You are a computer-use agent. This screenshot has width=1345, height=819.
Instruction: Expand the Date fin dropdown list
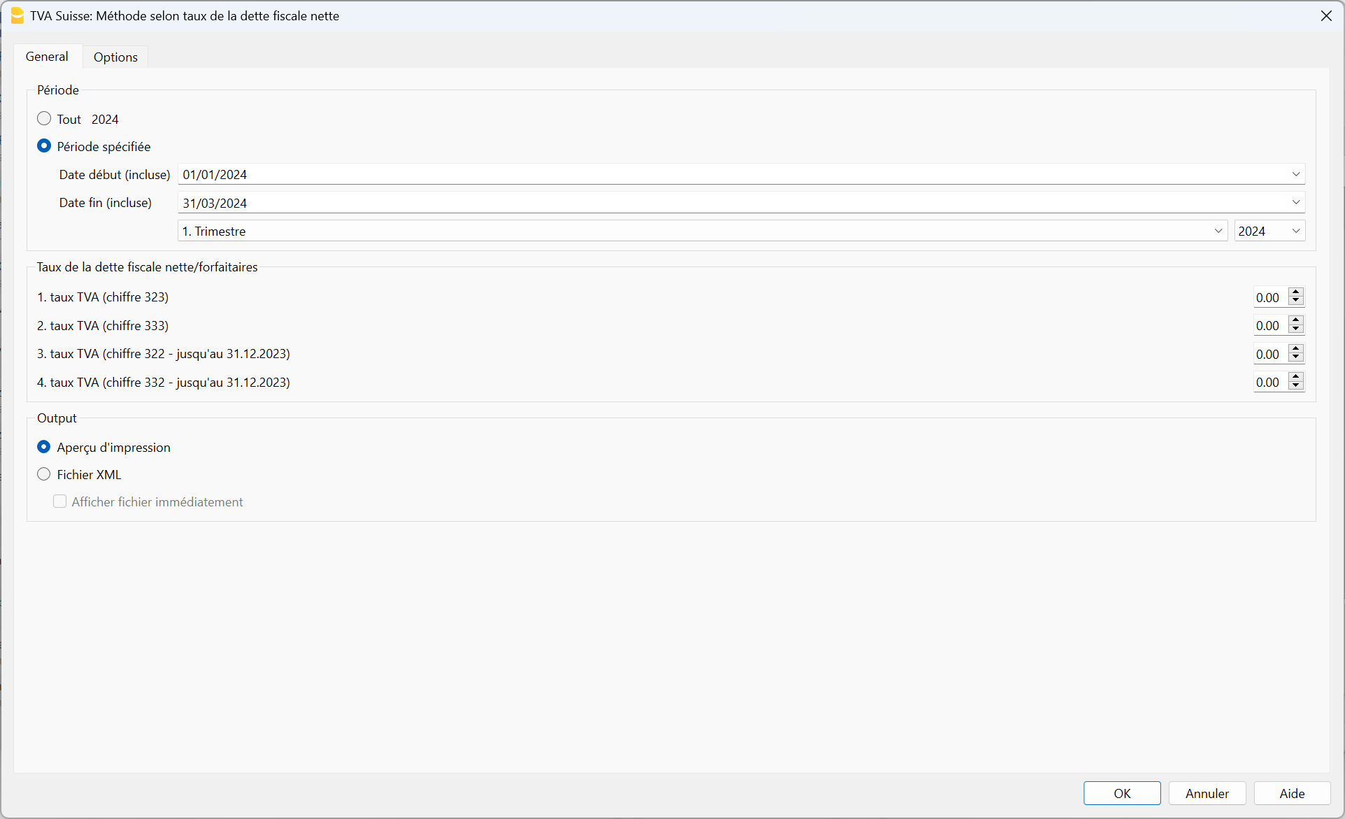point(1295,203)
